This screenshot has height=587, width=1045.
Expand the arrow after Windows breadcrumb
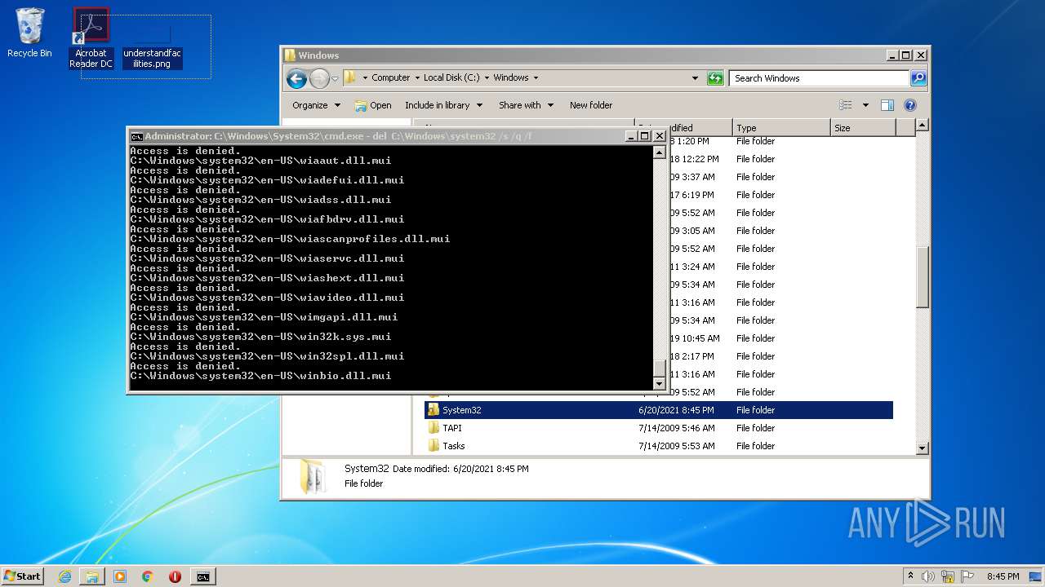[x=536, y=78]
